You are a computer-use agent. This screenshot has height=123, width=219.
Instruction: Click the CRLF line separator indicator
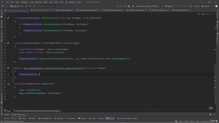186,122
